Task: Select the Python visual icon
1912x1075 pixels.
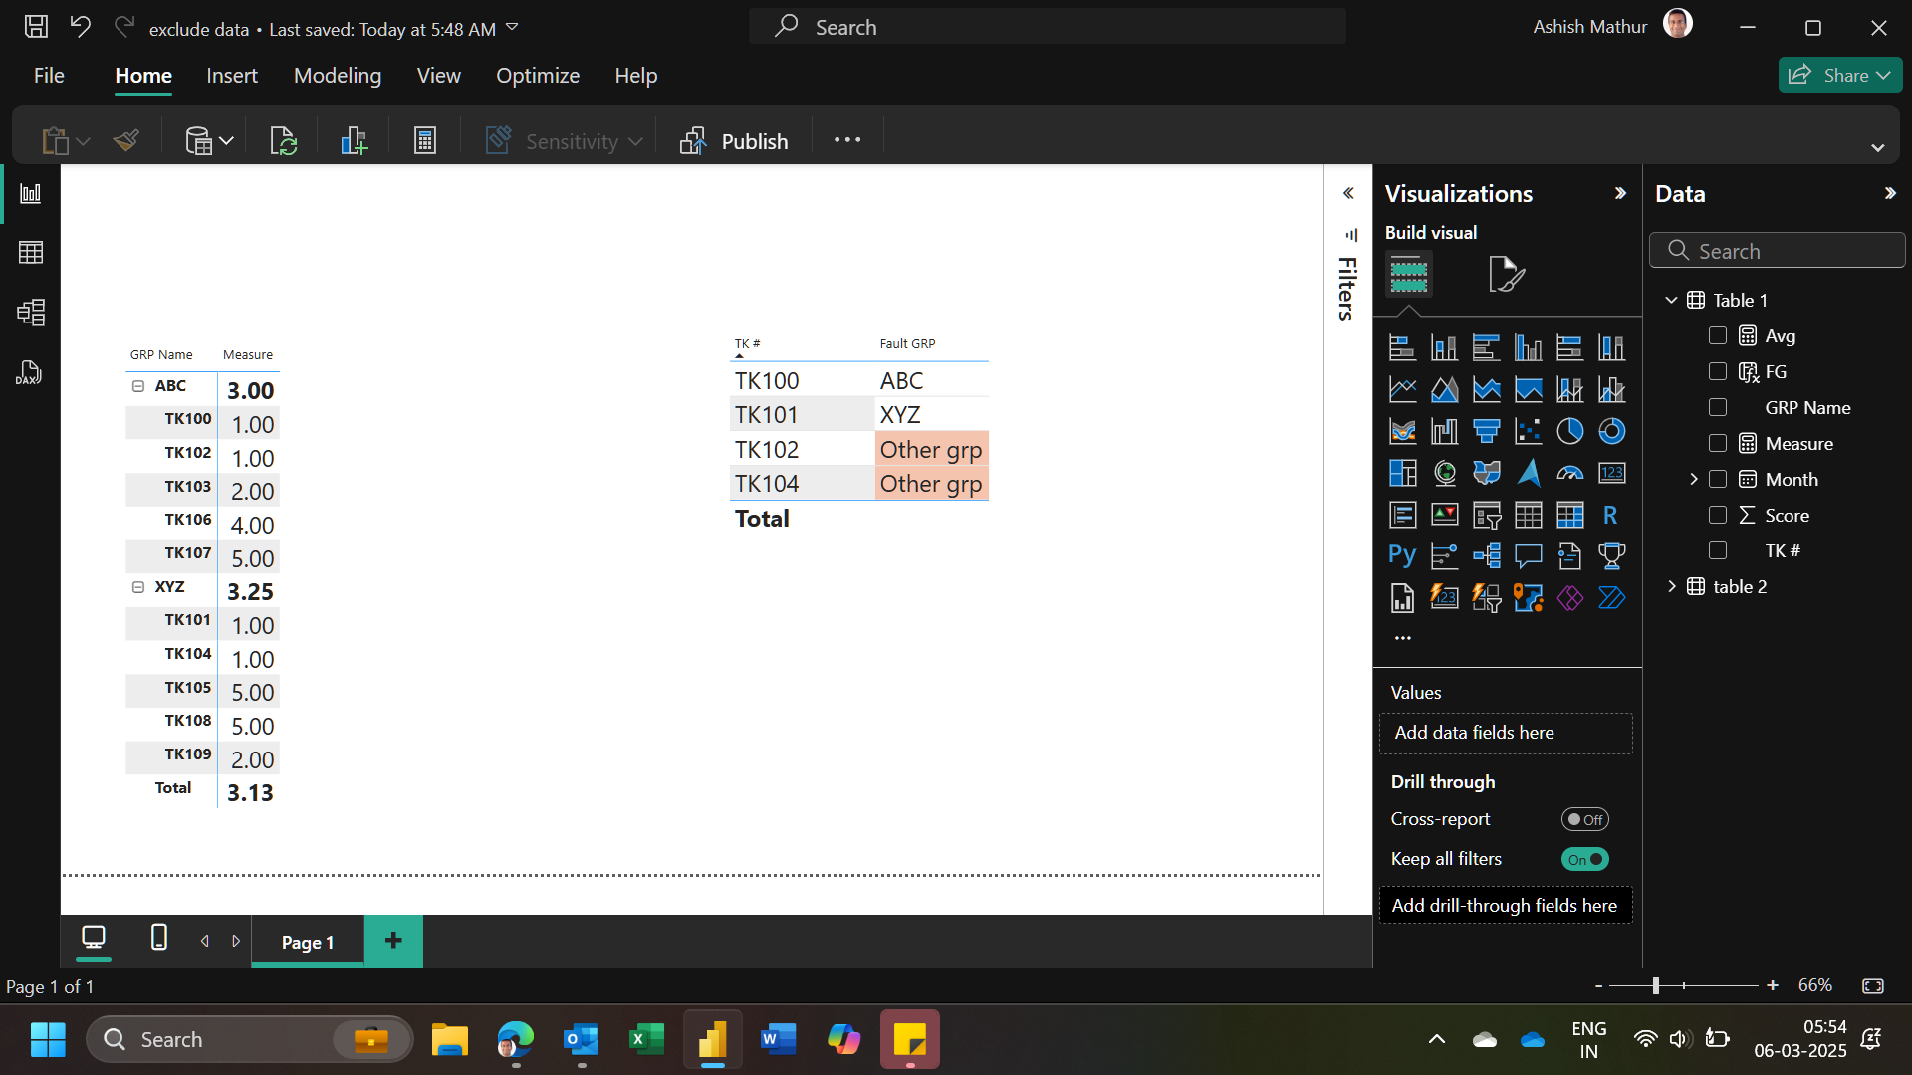Action: [1402, 555]
